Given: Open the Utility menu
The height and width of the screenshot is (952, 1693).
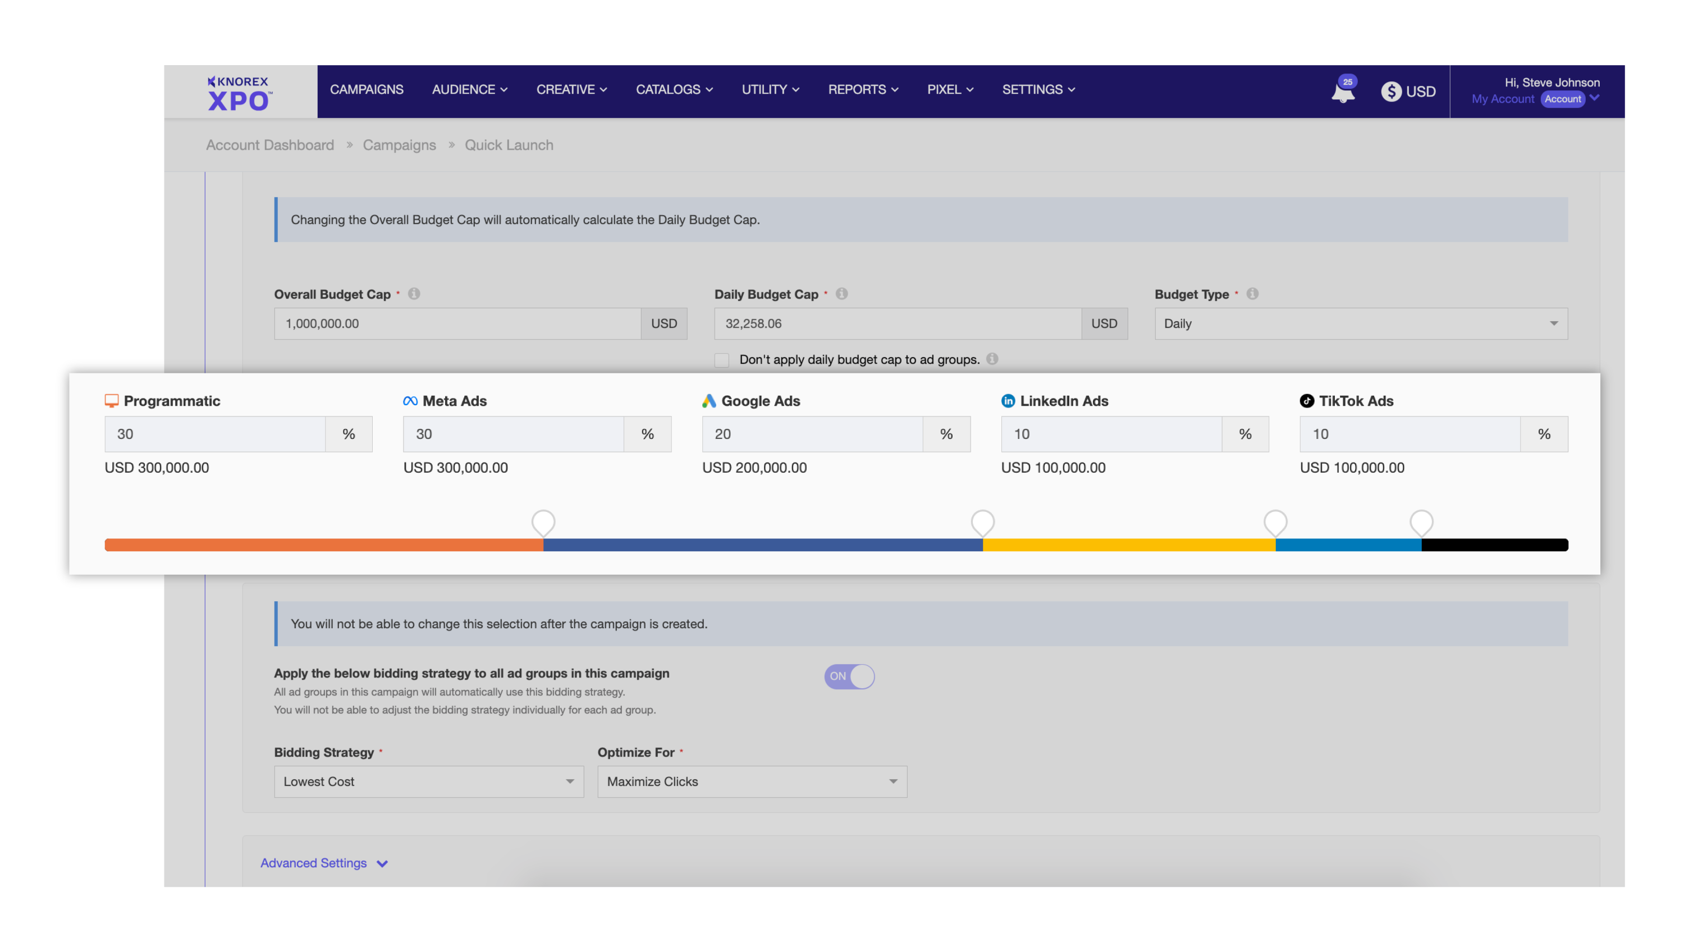Looking at the screenshot, I should [770, 89].
